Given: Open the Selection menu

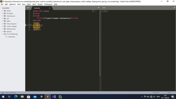Looking at the screenshot, I should pos(12,4).
